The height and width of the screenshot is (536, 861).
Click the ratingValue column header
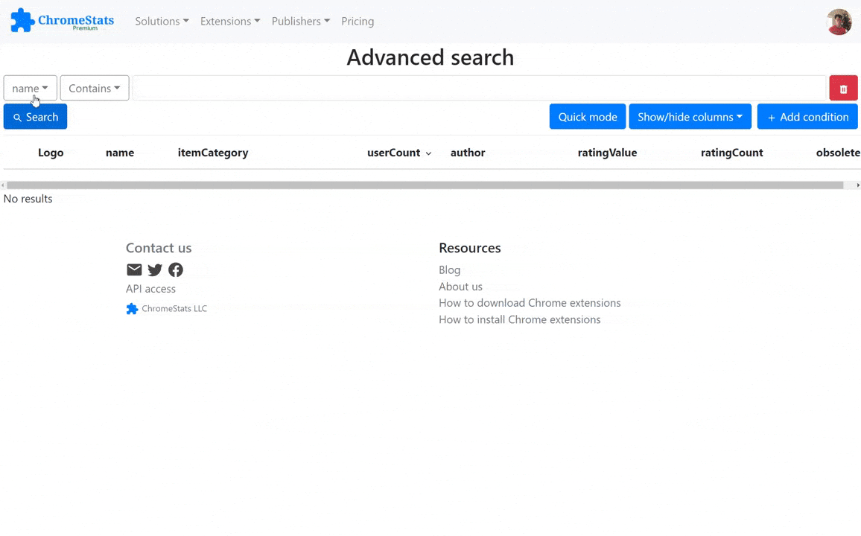coord(607,153)
